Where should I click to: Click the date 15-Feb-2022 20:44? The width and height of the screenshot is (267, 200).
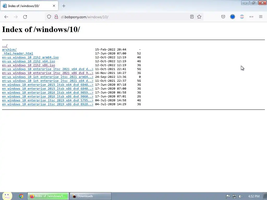click(111, 49)
